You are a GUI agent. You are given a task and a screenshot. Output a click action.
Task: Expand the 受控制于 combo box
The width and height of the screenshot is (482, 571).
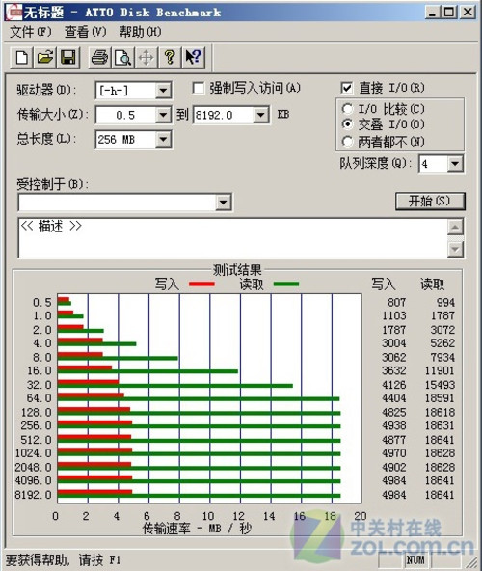(223, 203)
